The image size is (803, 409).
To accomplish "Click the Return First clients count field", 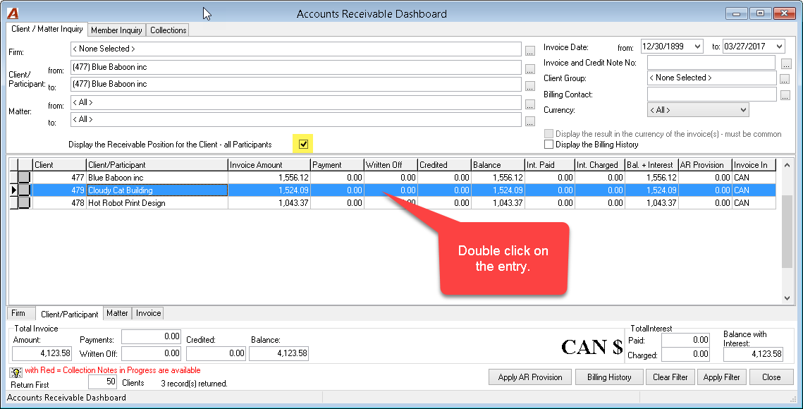I will (x=103, y=381).
